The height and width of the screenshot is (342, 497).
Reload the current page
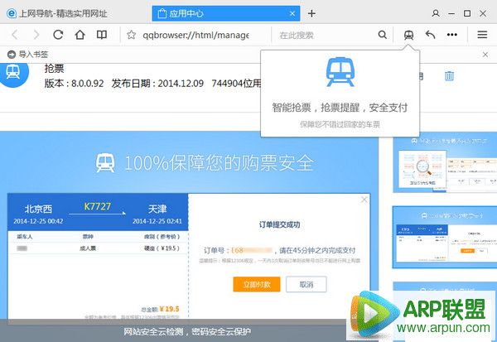tap(58, 35)
